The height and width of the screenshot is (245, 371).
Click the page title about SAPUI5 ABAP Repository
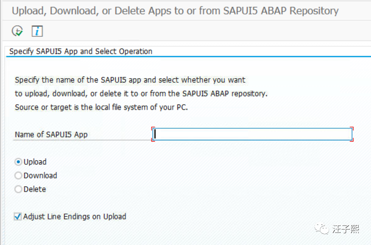pyautogui.click(x=175, y=11)
